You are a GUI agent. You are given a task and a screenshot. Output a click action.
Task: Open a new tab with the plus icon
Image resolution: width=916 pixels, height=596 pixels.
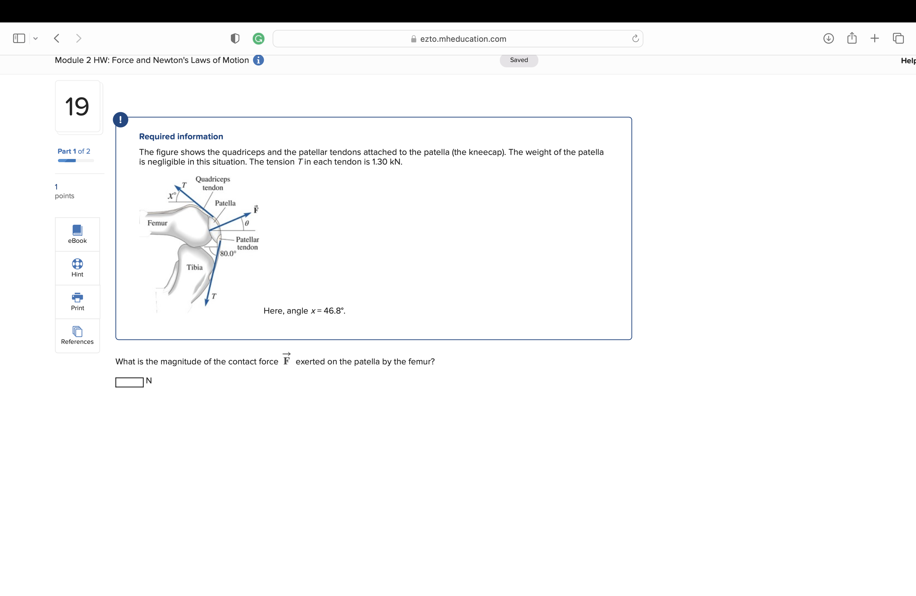(x=875, y=38)
